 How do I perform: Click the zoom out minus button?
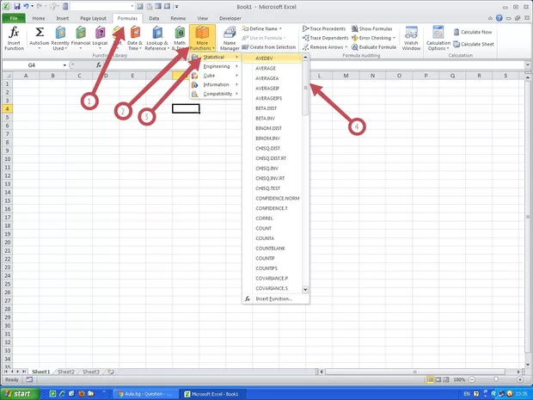pos(472,379)
